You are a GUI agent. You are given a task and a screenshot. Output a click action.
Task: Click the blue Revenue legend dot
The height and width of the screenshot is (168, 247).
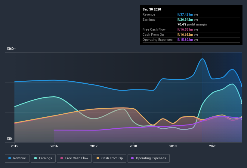coord(10,158)
